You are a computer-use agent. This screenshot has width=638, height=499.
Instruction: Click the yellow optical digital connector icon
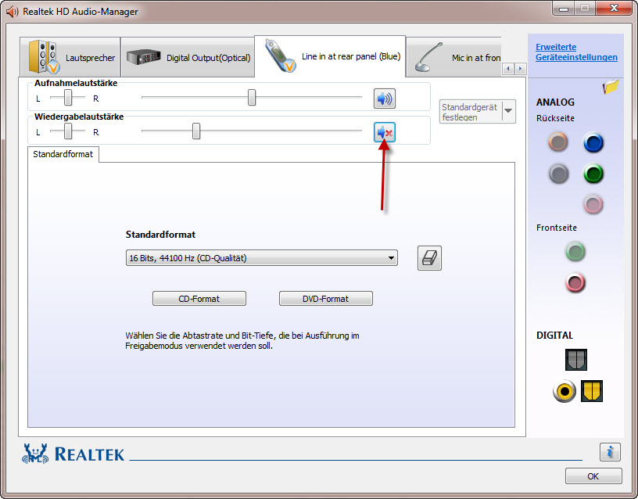[591, 391]
